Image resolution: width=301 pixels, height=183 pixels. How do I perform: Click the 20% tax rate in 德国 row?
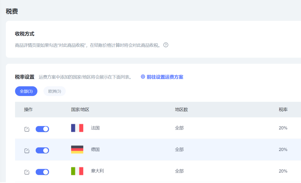(x=283, y=149)
